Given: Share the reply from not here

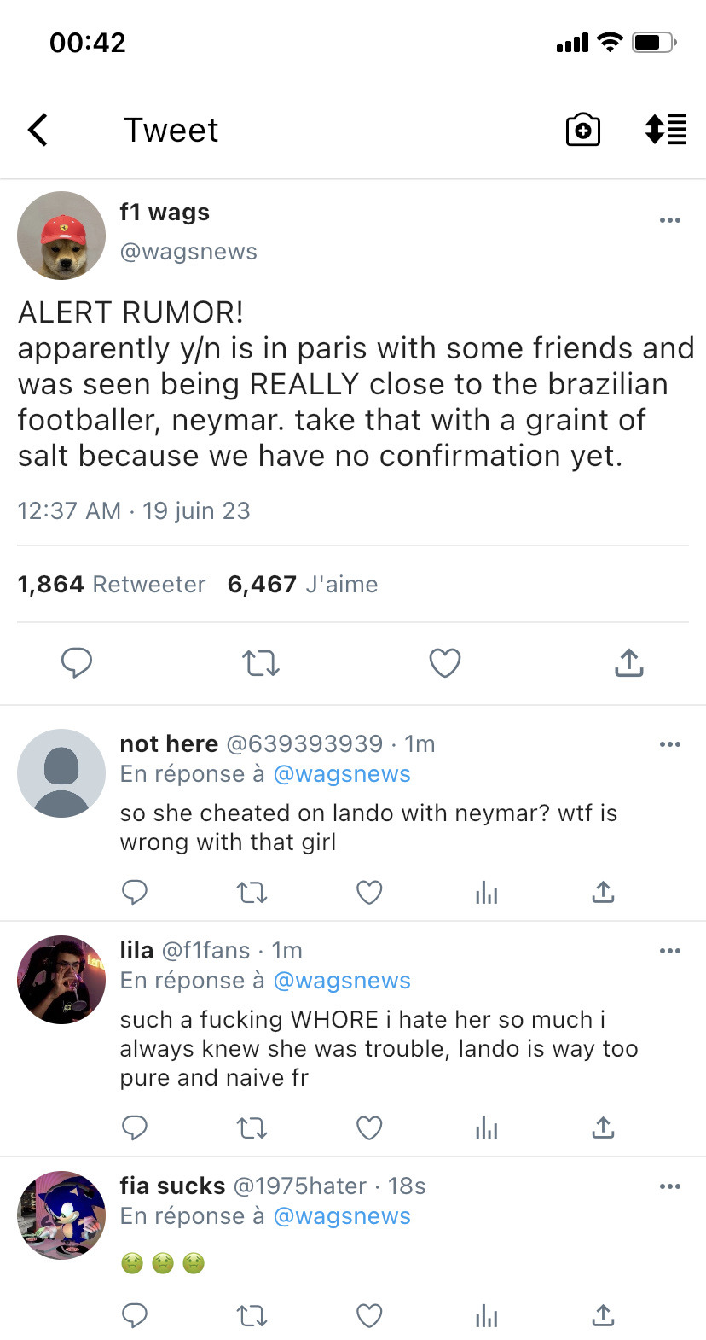Looking at the screenshot, I should click(x=603, y=893).
